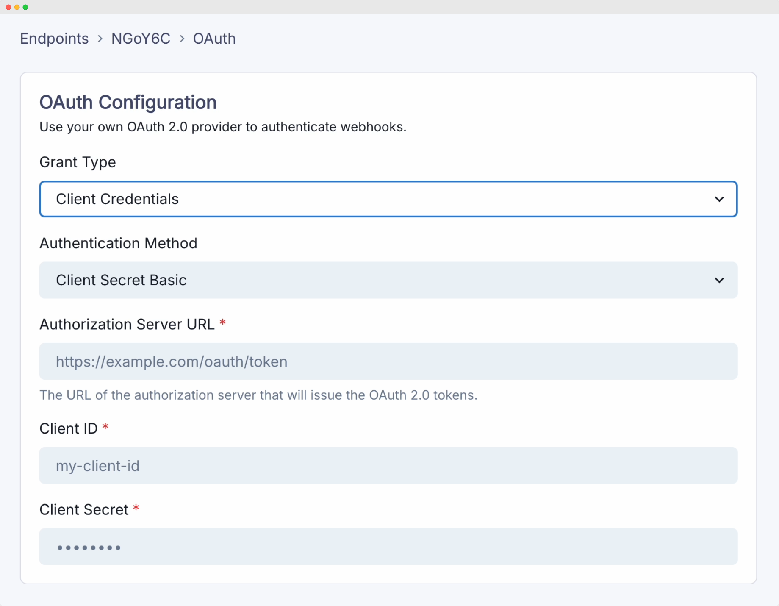Viewport: 779px width, 606px height.
Task: Click the placeholder text https://example.com/oauth/token
Action: (x=171, y=361)
